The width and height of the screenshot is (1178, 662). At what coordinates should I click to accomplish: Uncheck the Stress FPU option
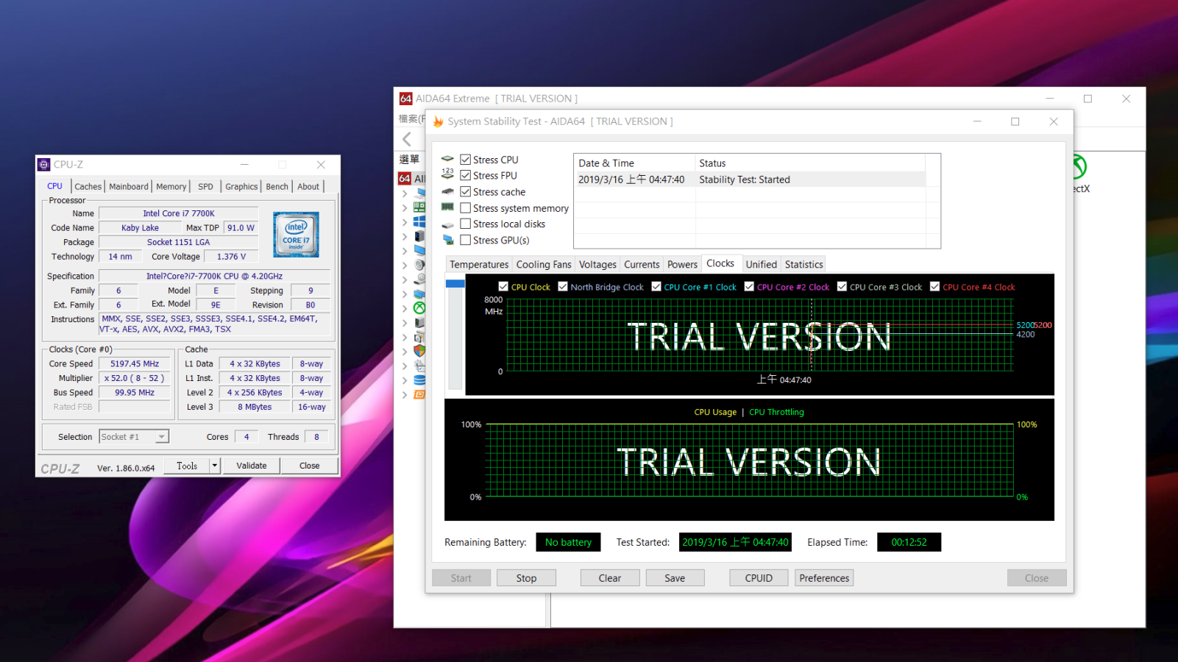click(466, 175)
